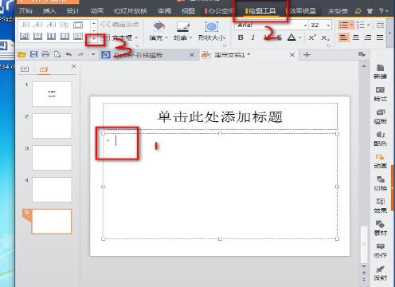Click the Print Preview page icon
Screen dimensions: 395x287
tap(57, 54)
